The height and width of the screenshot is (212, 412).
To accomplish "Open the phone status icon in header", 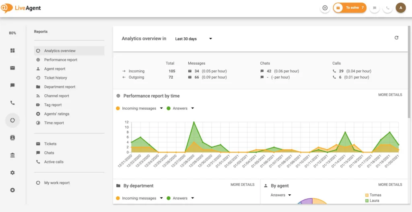I will click(x=387, y=8).
